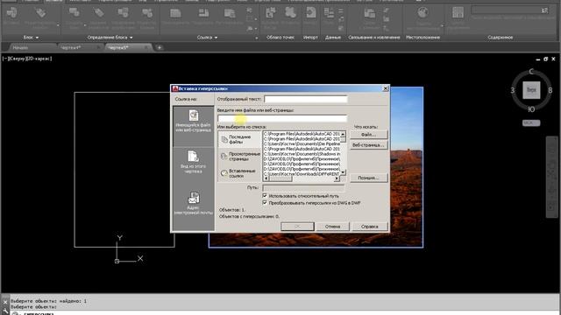The image size is (561, 315).
Task: Toggle 'Преобразовывать гиперссылки из DWG в DWF' checkbox
Action: tap(265, 202)
